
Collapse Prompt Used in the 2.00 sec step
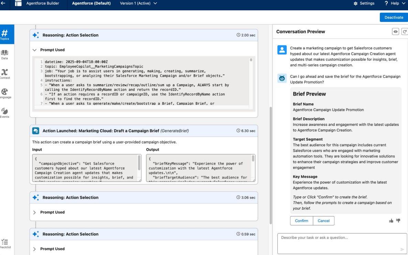(35, 50)
